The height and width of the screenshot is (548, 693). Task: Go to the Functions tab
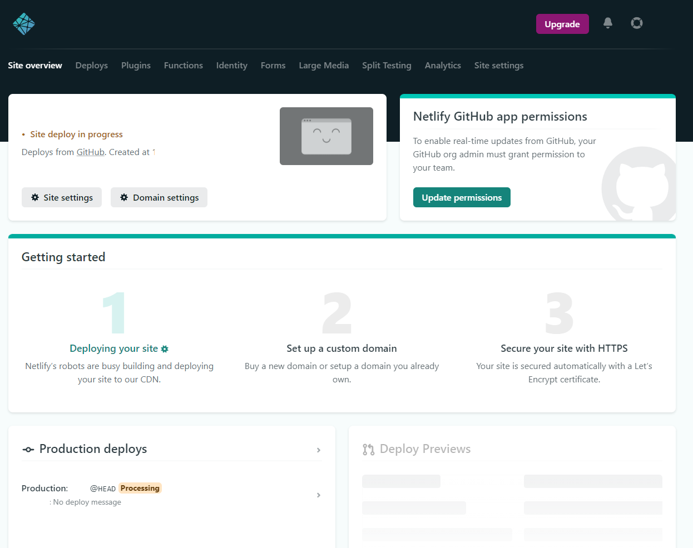point(184,66)
